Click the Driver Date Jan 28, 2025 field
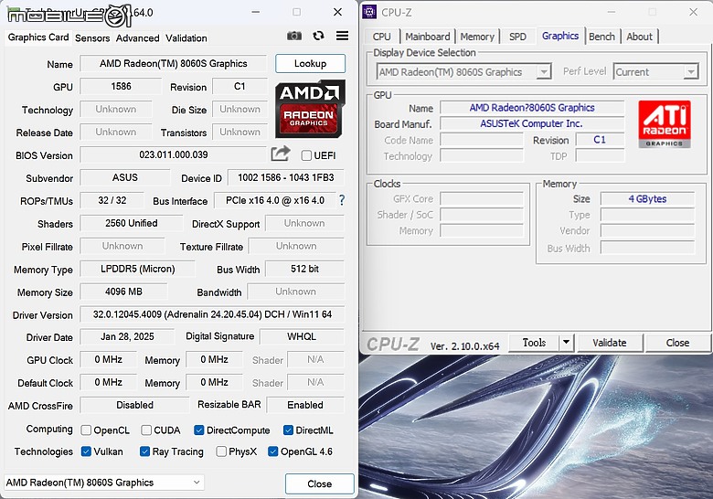This screenshot has height=499, width=713. (127, 336)
